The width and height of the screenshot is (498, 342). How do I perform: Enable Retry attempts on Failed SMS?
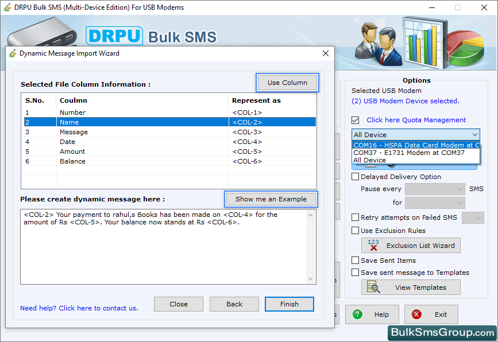pos(355,217)
